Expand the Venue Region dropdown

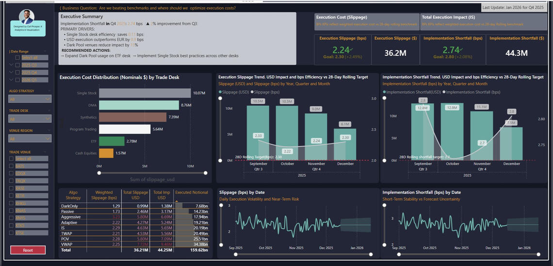click(x=30, y=139)
